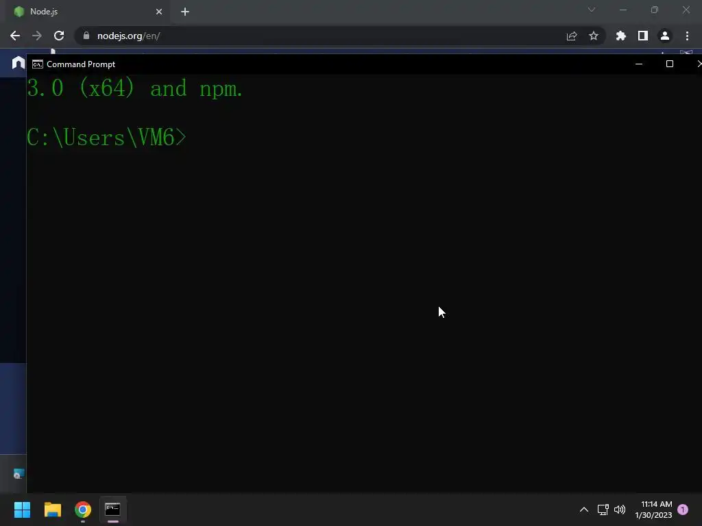Select the Node.js browser tab
Screen dimensions: 702x526
87,12
